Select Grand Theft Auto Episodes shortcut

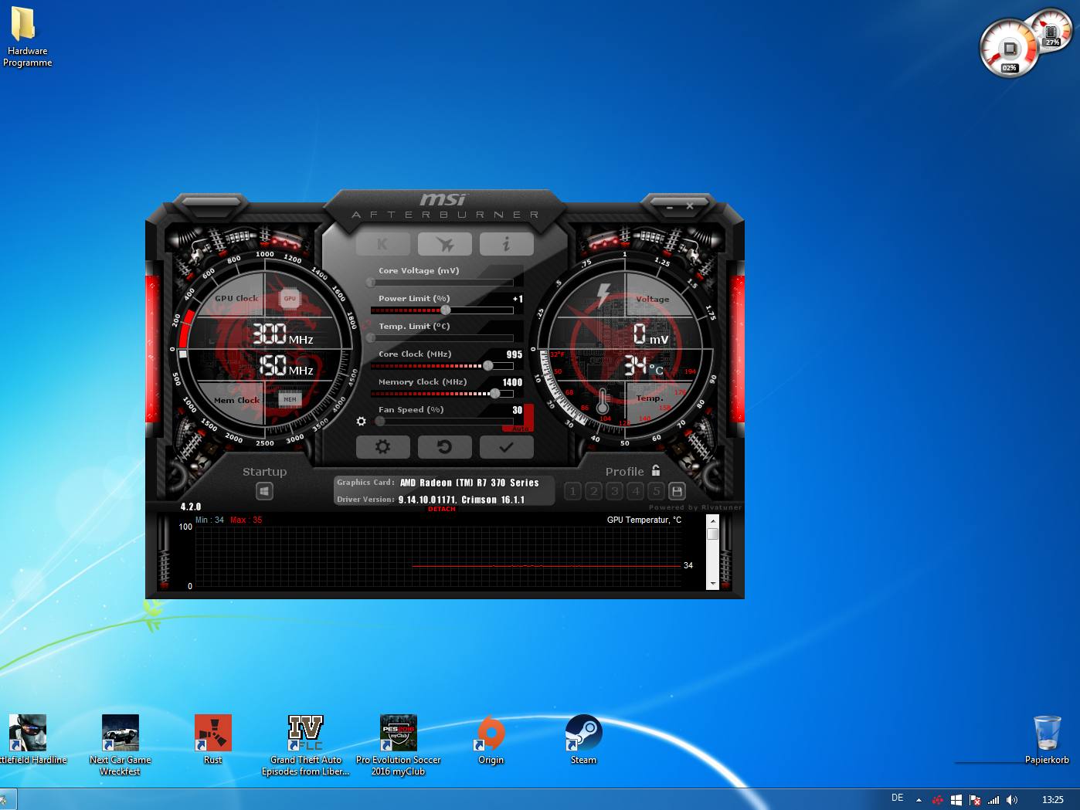[306, 745]
